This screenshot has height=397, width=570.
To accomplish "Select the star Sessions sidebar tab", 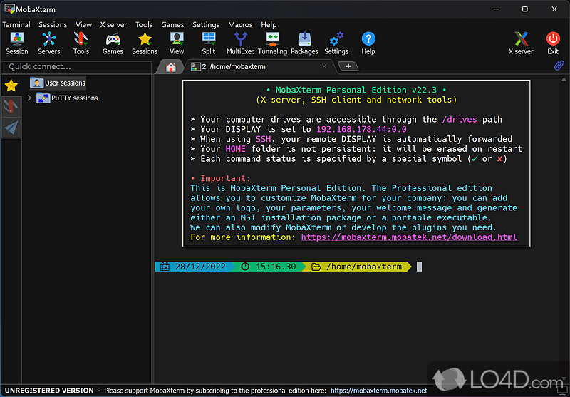I will click(x=11, y=86).
